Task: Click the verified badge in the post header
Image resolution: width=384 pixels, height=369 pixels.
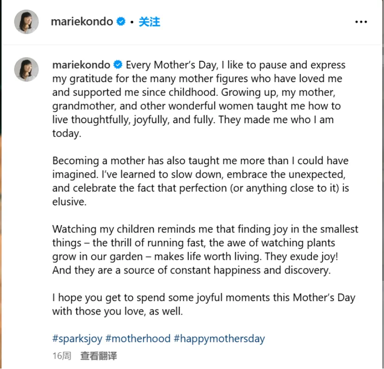Action: (x=121, y=22)
